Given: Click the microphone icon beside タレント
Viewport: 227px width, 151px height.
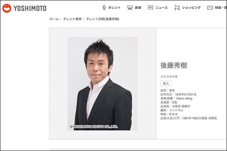Looking at the screenshot, I should click(104, 8).
